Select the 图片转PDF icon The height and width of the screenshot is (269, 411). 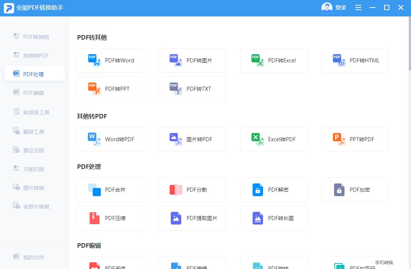tap(176, 139)
